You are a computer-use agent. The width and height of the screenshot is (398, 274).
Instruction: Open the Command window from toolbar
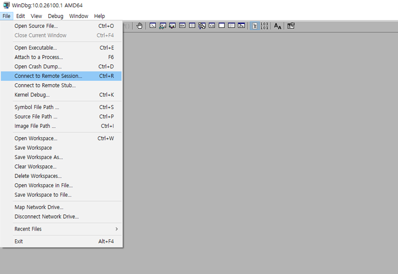click(x=153, y=26)
